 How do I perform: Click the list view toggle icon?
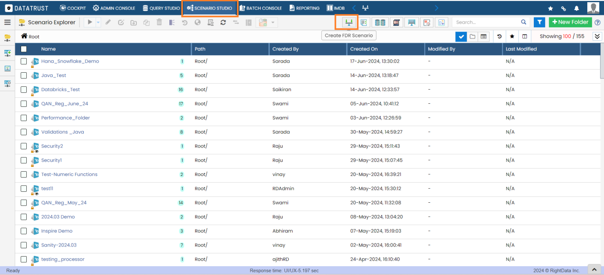(x=484, y=36)
